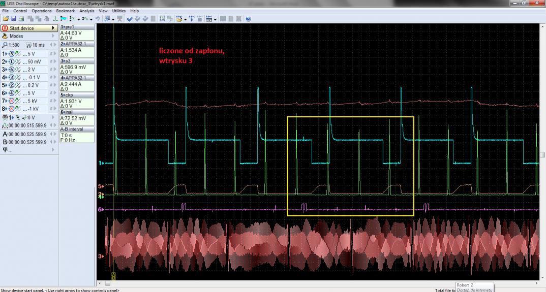
Task: Expand the Start device arrow
Action: click(x=54, y=28)
